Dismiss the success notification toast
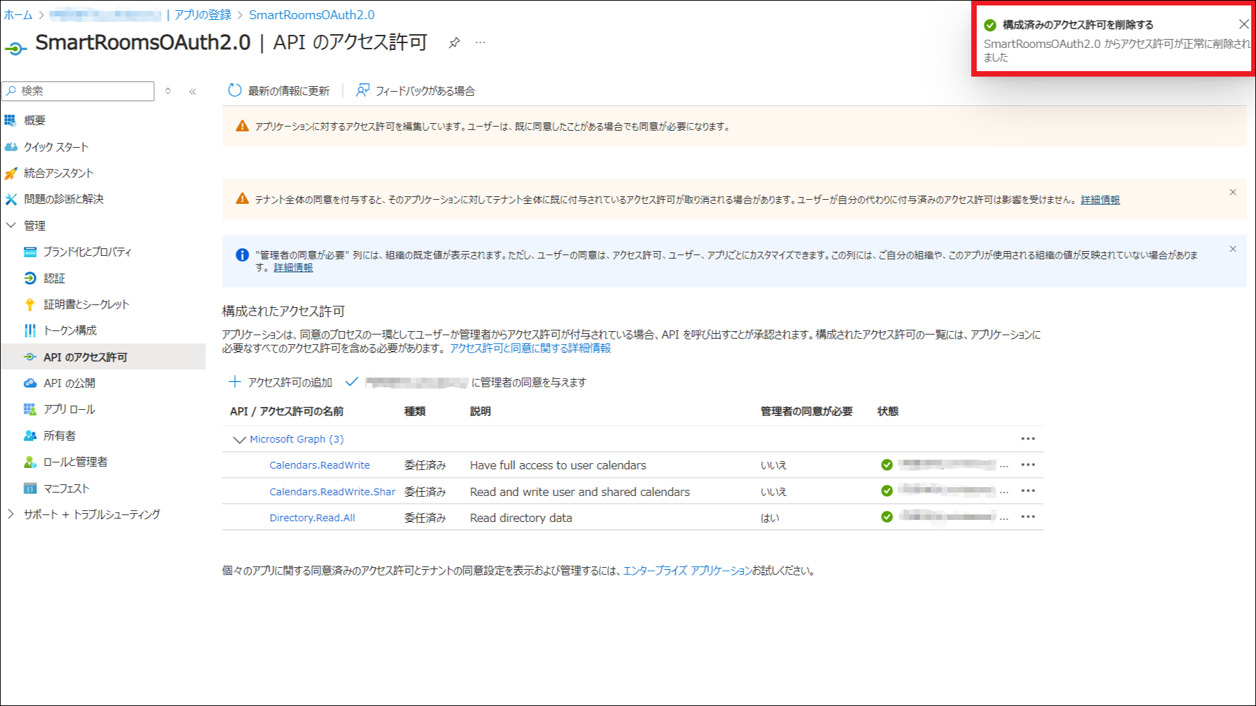Image resolution: width=1256 pixels, height=706 pixels. 1244,25
